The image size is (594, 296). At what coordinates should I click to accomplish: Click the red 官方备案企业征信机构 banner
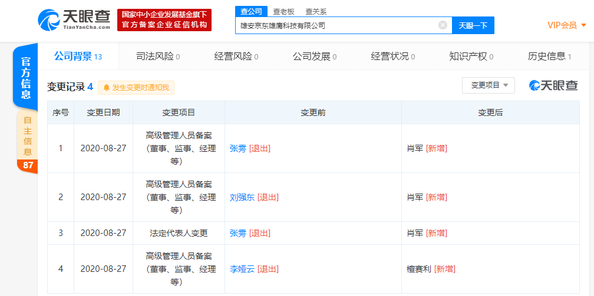[x=164, y=20]
